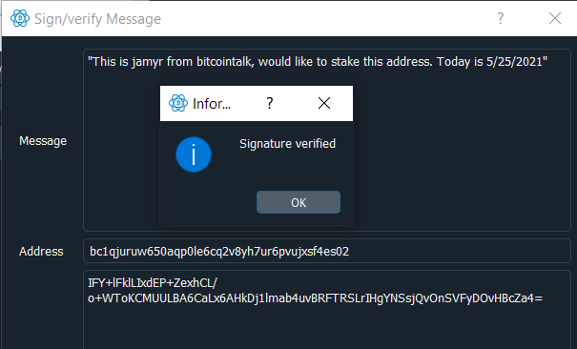The width and height of the screenshot is (577, 349).
Task: Click the blue information circle icon
Action: click(194, 154)
